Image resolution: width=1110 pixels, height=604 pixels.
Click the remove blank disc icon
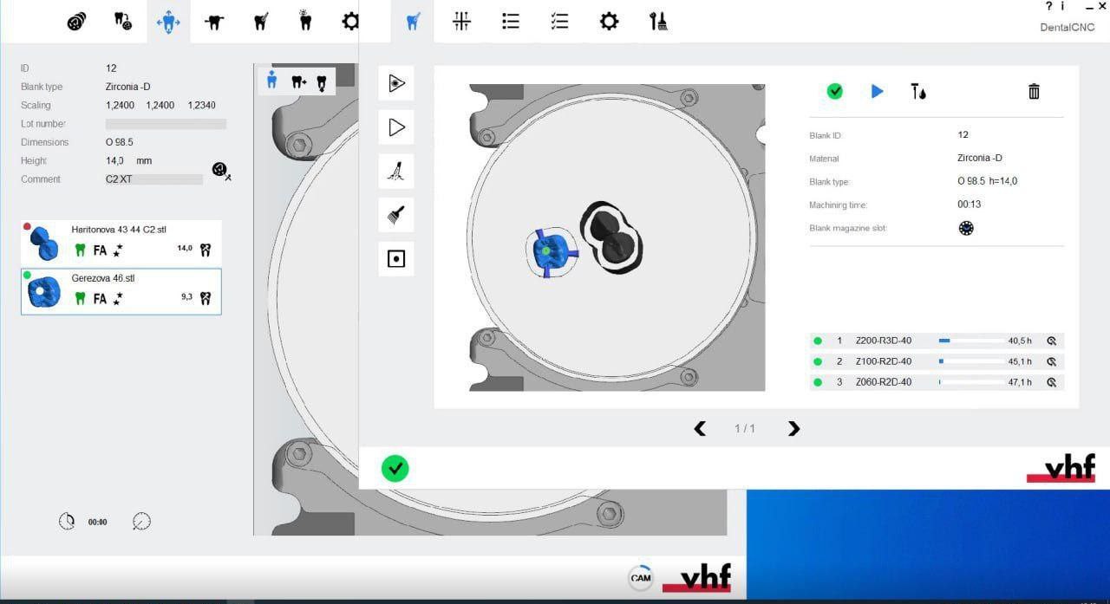click(221, 171)
